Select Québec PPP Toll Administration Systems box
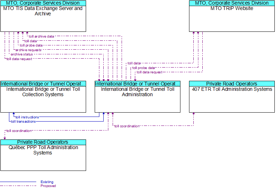 (x=43, y=155)
